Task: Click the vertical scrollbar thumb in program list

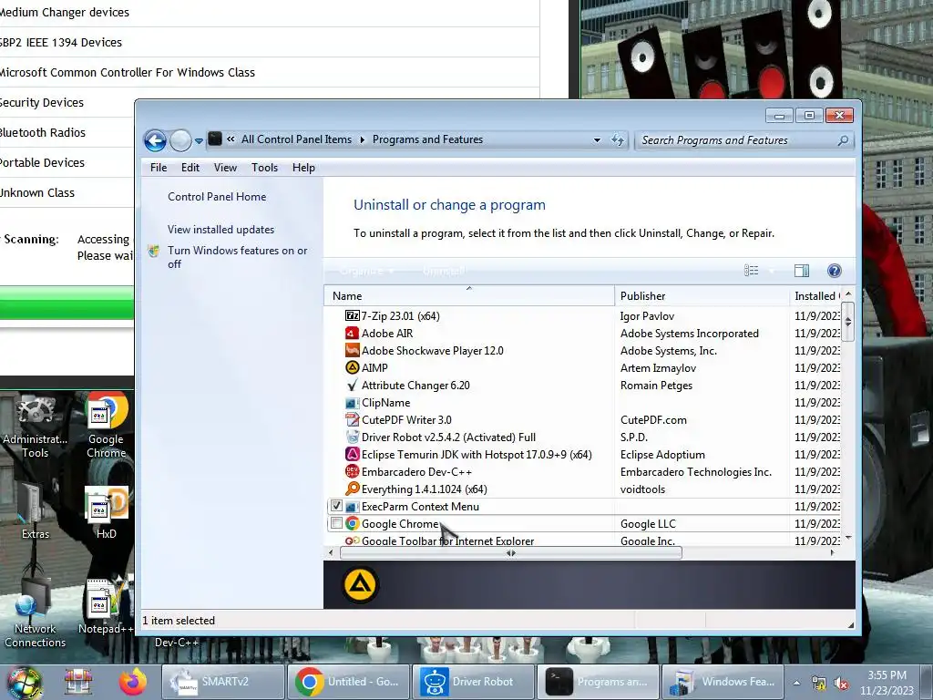Action: pos(848,322)
